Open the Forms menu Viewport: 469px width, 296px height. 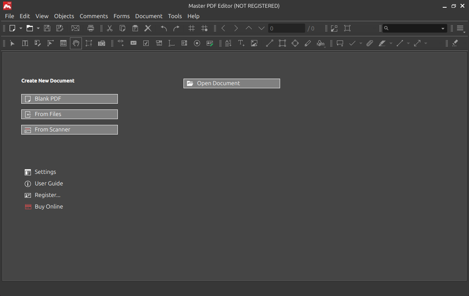pos(122,16)
